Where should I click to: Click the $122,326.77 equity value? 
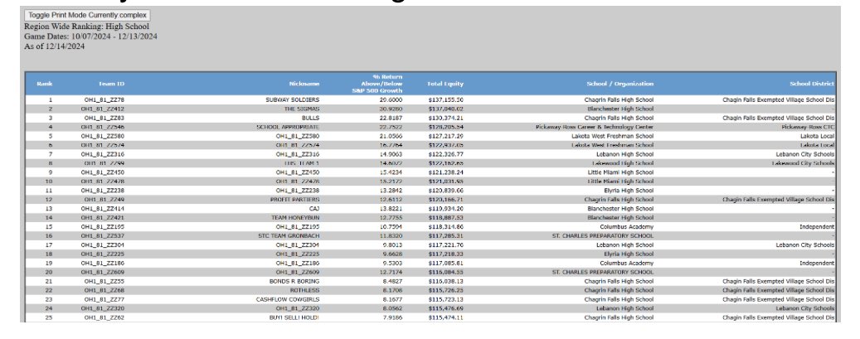click(x=445, y=154)
